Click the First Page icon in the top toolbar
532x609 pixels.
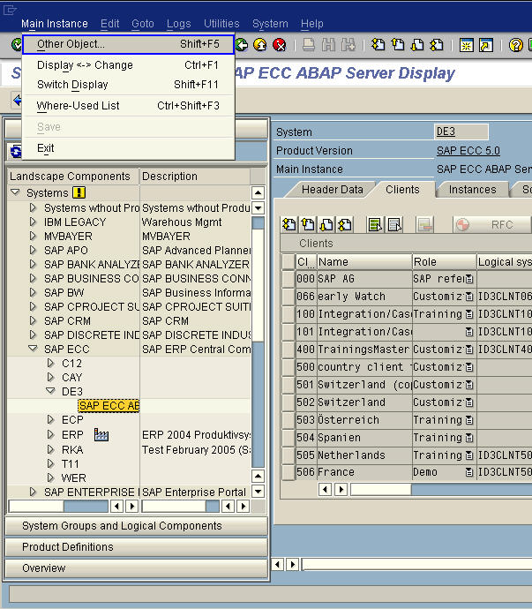point(378,45)
